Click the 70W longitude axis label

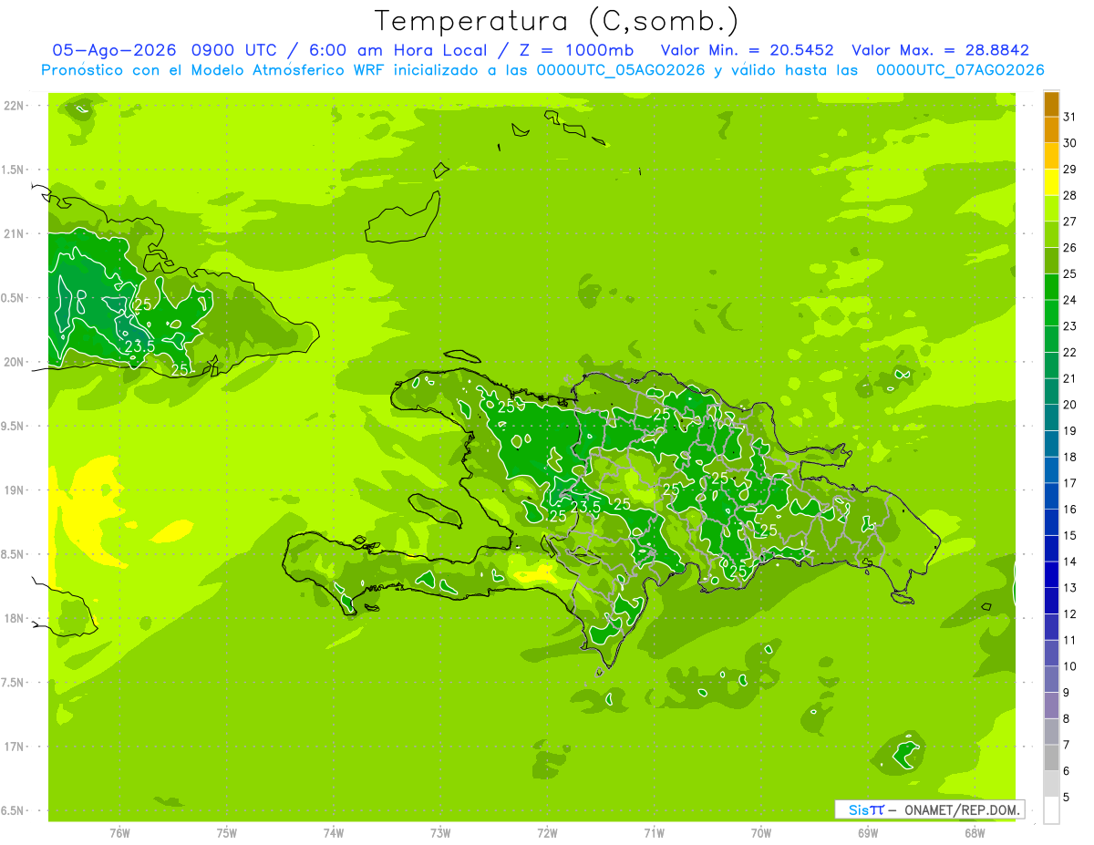tap(761, 833)
